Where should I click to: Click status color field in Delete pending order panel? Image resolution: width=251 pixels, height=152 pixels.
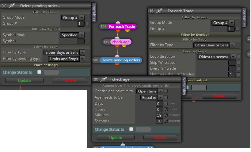(x=51, y=72)
